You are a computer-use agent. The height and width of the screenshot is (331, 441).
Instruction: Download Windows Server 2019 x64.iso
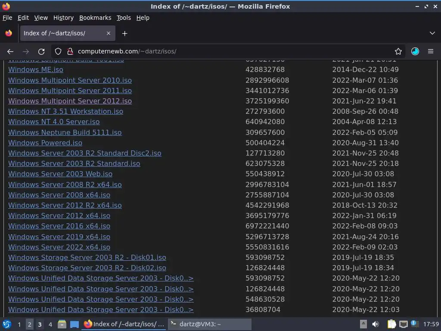click(59, 237)
